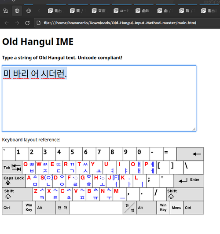Click the K key with ㅏ
Image resolution: width=220 pixels, height=234 pixels.
click(126, 181)
